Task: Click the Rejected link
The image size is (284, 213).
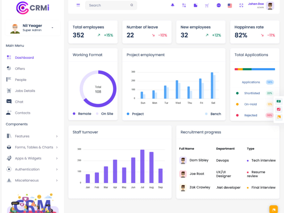Action: tap(251, 115)
